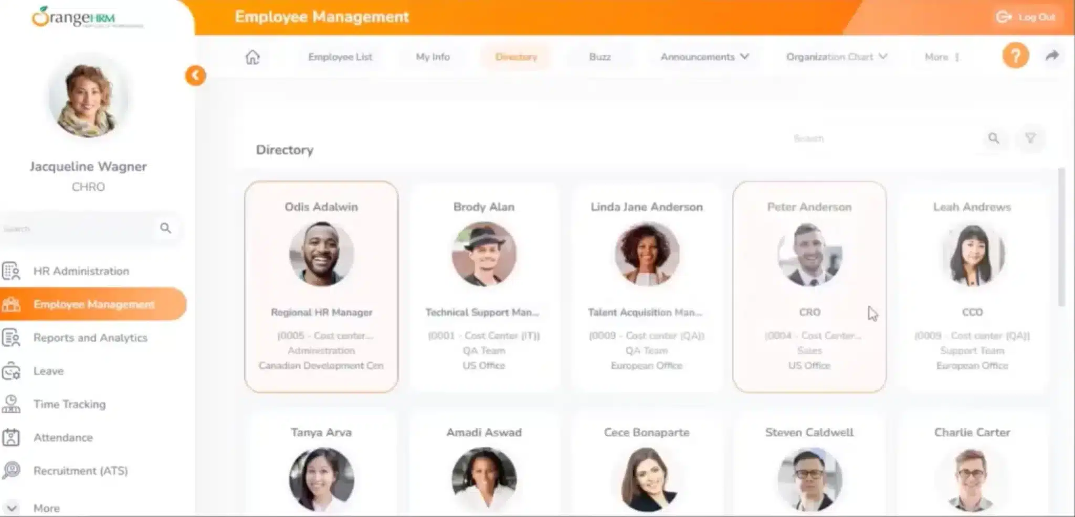Screen dimensions: 1075x517
Task: Click the Odis Adalwin name
Action: (x=321, y=207)
